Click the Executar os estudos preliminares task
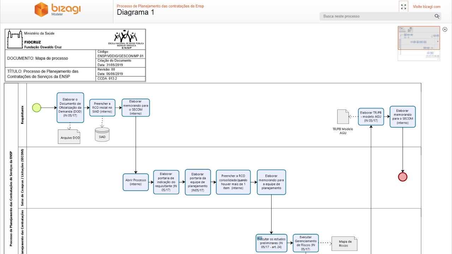 pos(271,243)
